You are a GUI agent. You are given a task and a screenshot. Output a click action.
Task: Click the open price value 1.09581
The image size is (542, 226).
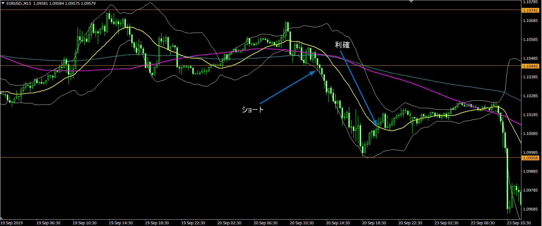click(x=40, y=3)
